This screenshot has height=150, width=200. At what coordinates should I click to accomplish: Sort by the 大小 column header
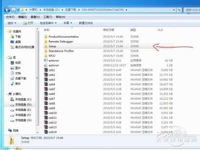(160, 30)
